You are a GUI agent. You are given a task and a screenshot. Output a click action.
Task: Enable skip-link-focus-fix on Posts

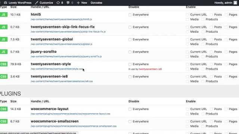[211, 27]
